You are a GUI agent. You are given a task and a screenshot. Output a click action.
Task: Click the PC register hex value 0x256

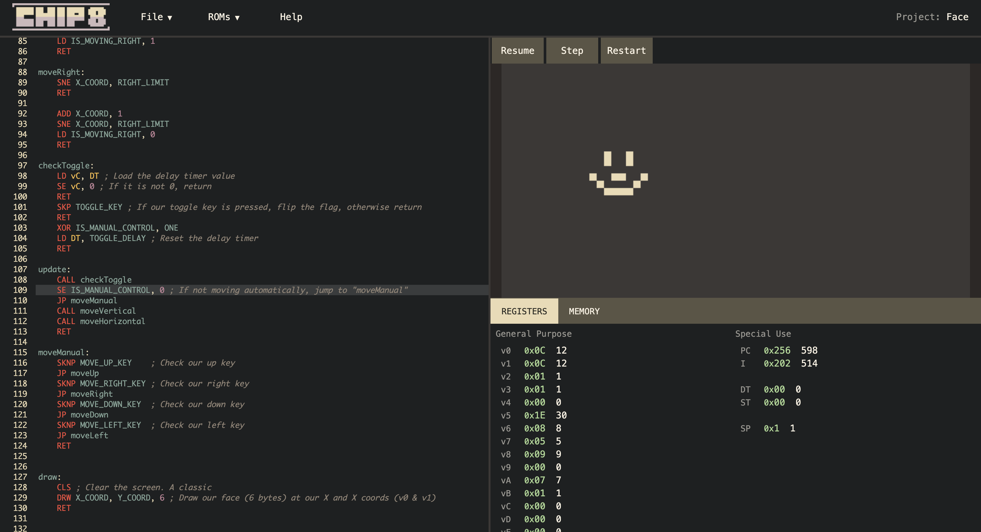(777, 350)
